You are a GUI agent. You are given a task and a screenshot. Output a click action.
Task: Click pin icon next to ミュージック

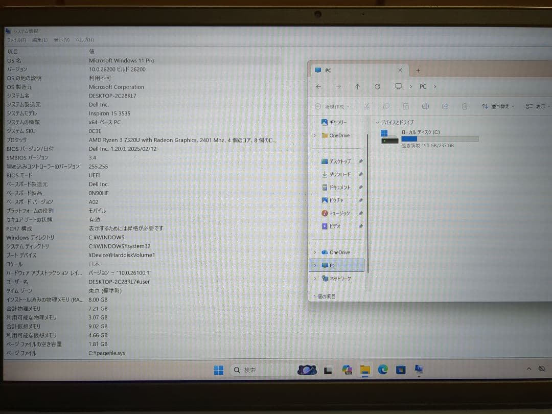pyautogui.click(x=360, y=213)
